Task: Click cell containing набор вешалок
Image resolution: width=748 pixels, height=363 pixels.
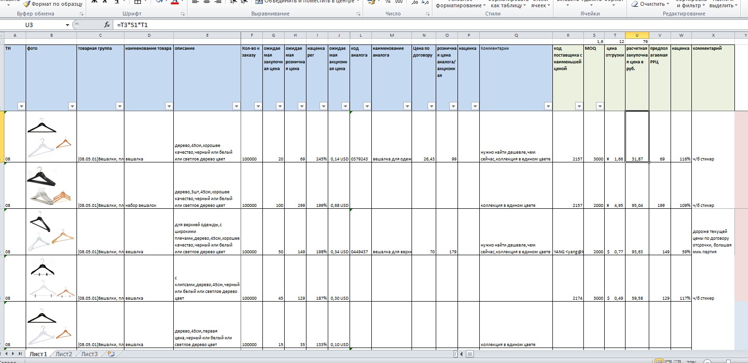Action: pos(149,186)
